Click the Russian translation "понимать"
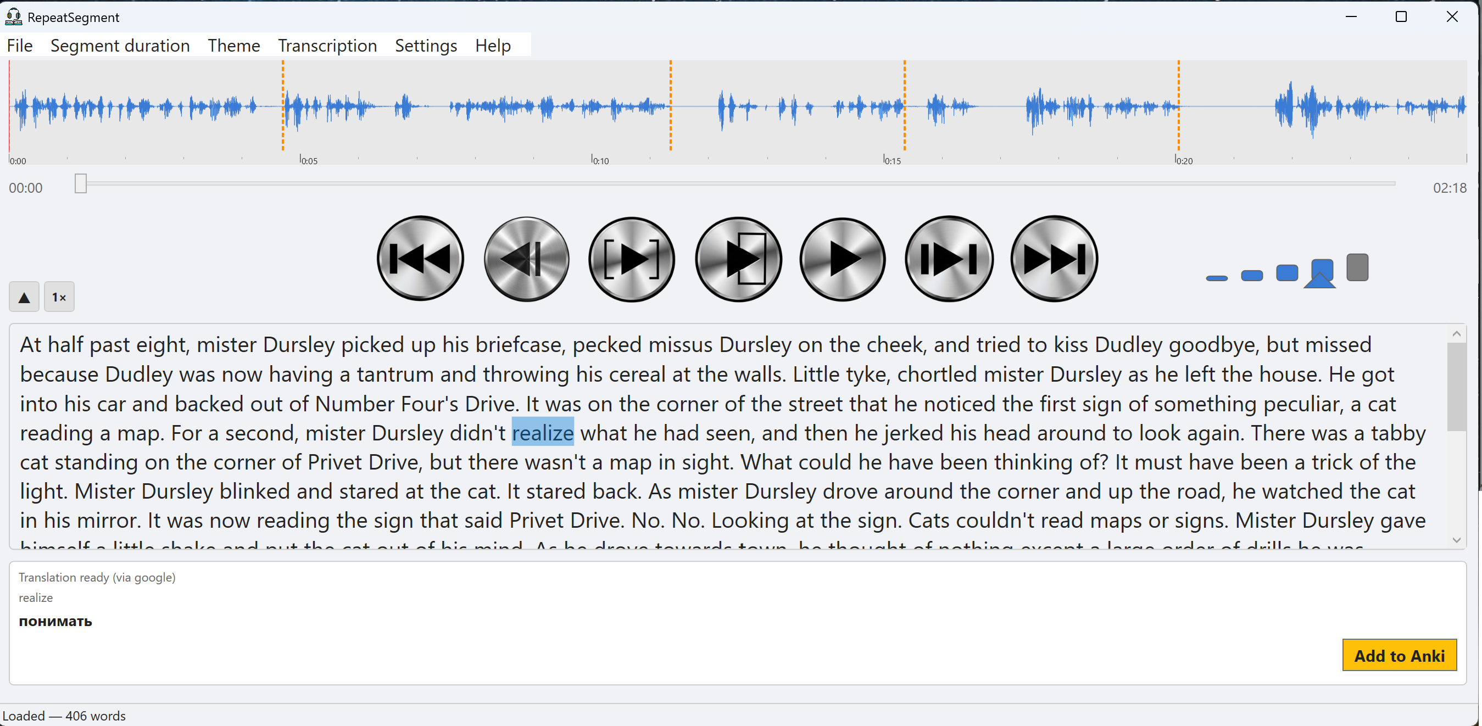The width and height of the screenshot is (1482, 726). 55,621
